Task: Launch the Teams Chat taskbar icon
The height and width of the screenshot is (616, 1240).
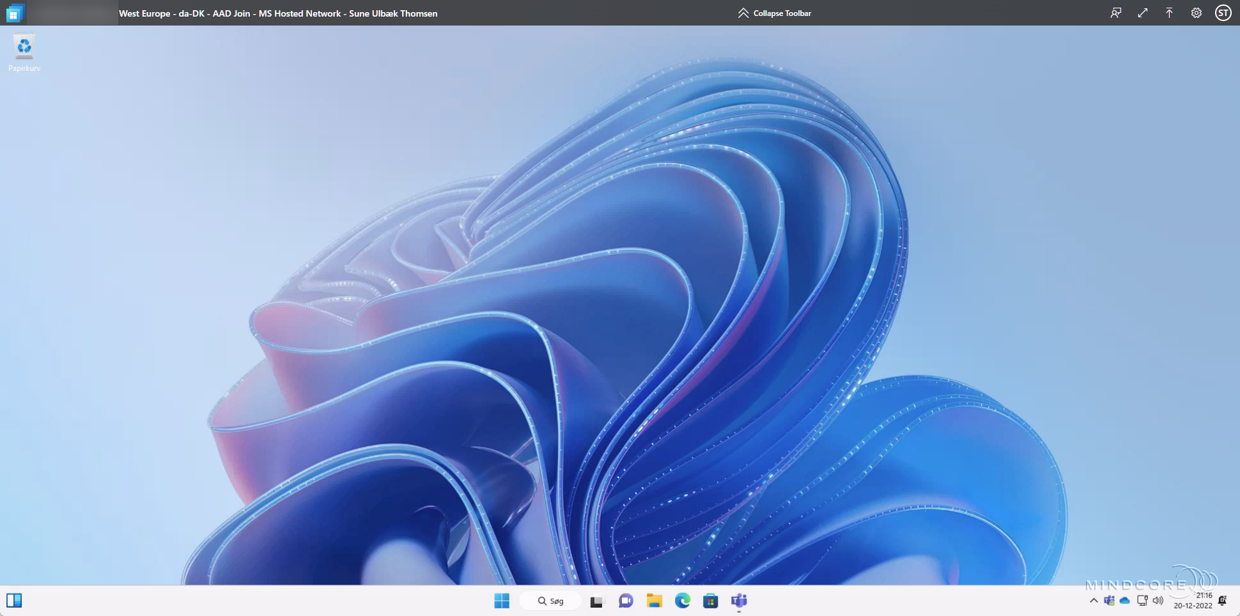Action: coord(626,601)
